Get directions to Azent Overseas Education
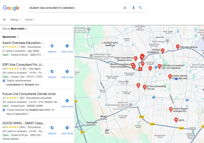The width and height of the screenshot is (204, 143). coord(67,46)
